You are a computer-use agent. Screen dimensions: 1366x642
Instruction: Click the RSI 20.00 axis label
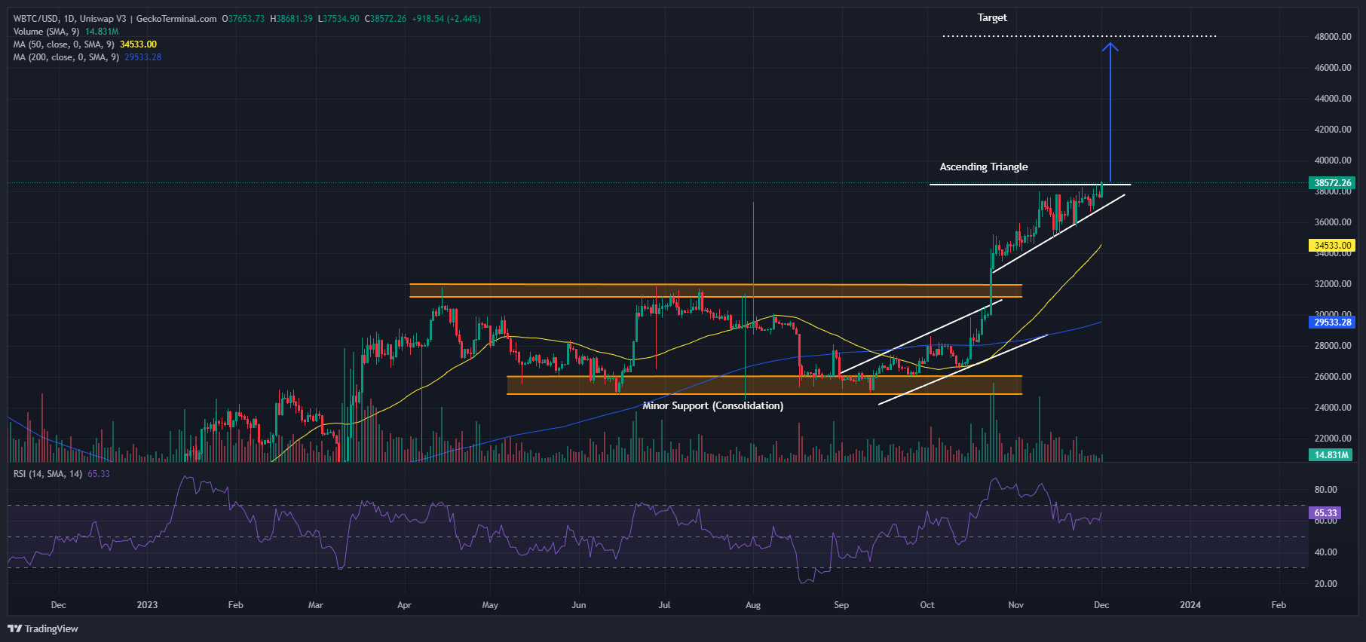point(1325,584)
